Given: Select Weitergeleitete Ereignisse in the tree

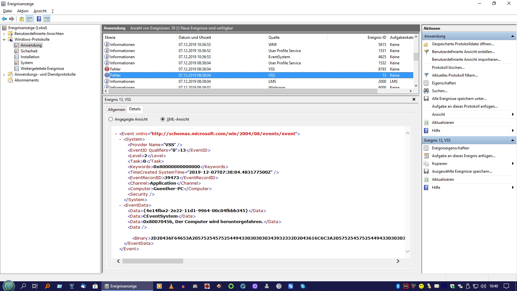Looking at the screenshot, I should pos(42,69).
